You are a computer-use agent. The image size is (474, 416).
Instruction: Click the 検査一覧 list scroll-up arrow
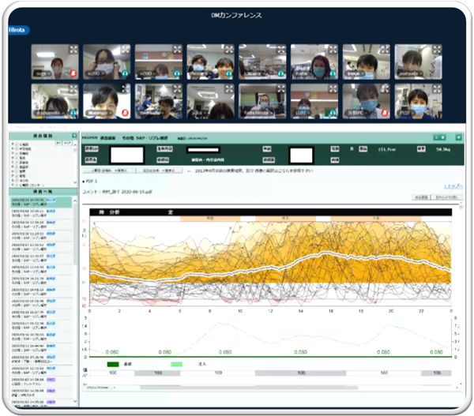pyautogui.click(x=75, y=201)
